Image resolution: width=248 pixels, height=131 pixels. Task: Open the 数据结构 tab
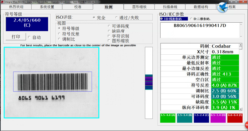(x=201, y=7)
